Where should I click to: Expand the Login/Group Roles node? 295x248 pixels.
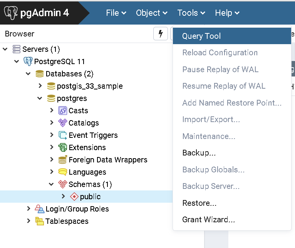(28, 208)
